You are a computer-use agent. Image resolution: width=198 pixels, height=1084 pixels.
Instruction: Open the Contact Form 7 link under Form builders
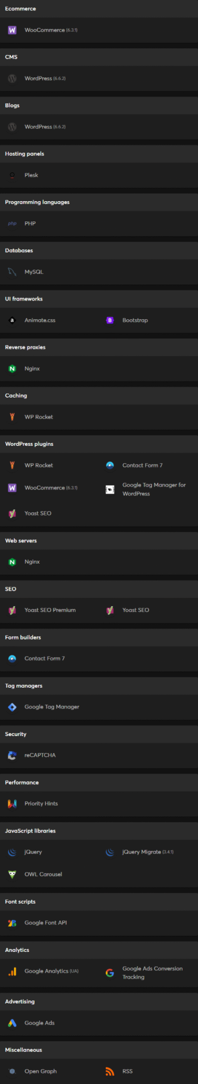click(x=45, y=658)
